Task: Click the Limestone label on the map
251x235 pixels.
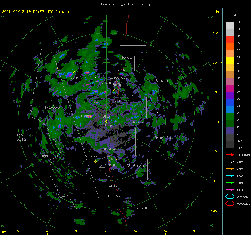Action: [x=53, y=108]
